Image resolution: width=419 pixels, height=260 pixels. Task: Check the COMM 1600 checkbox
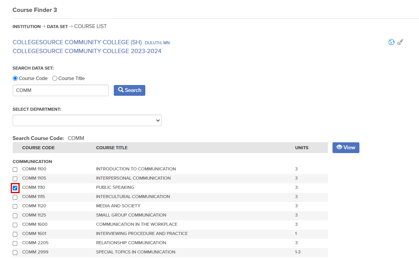[15, 225]
